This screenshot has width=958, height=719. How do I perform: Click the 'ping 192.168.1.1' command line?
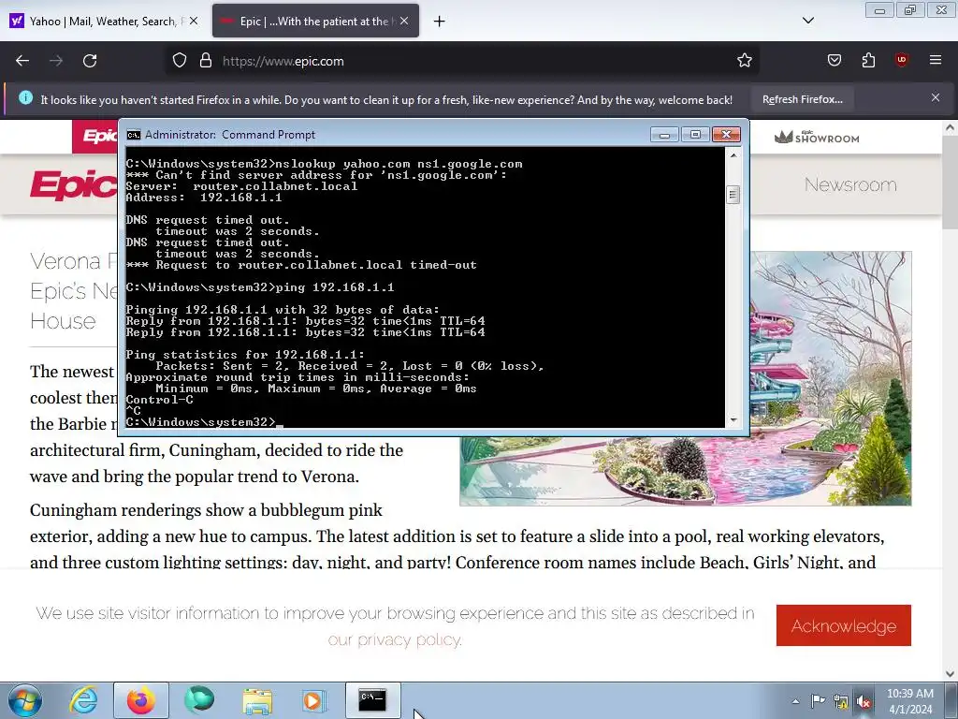(260, 286)
